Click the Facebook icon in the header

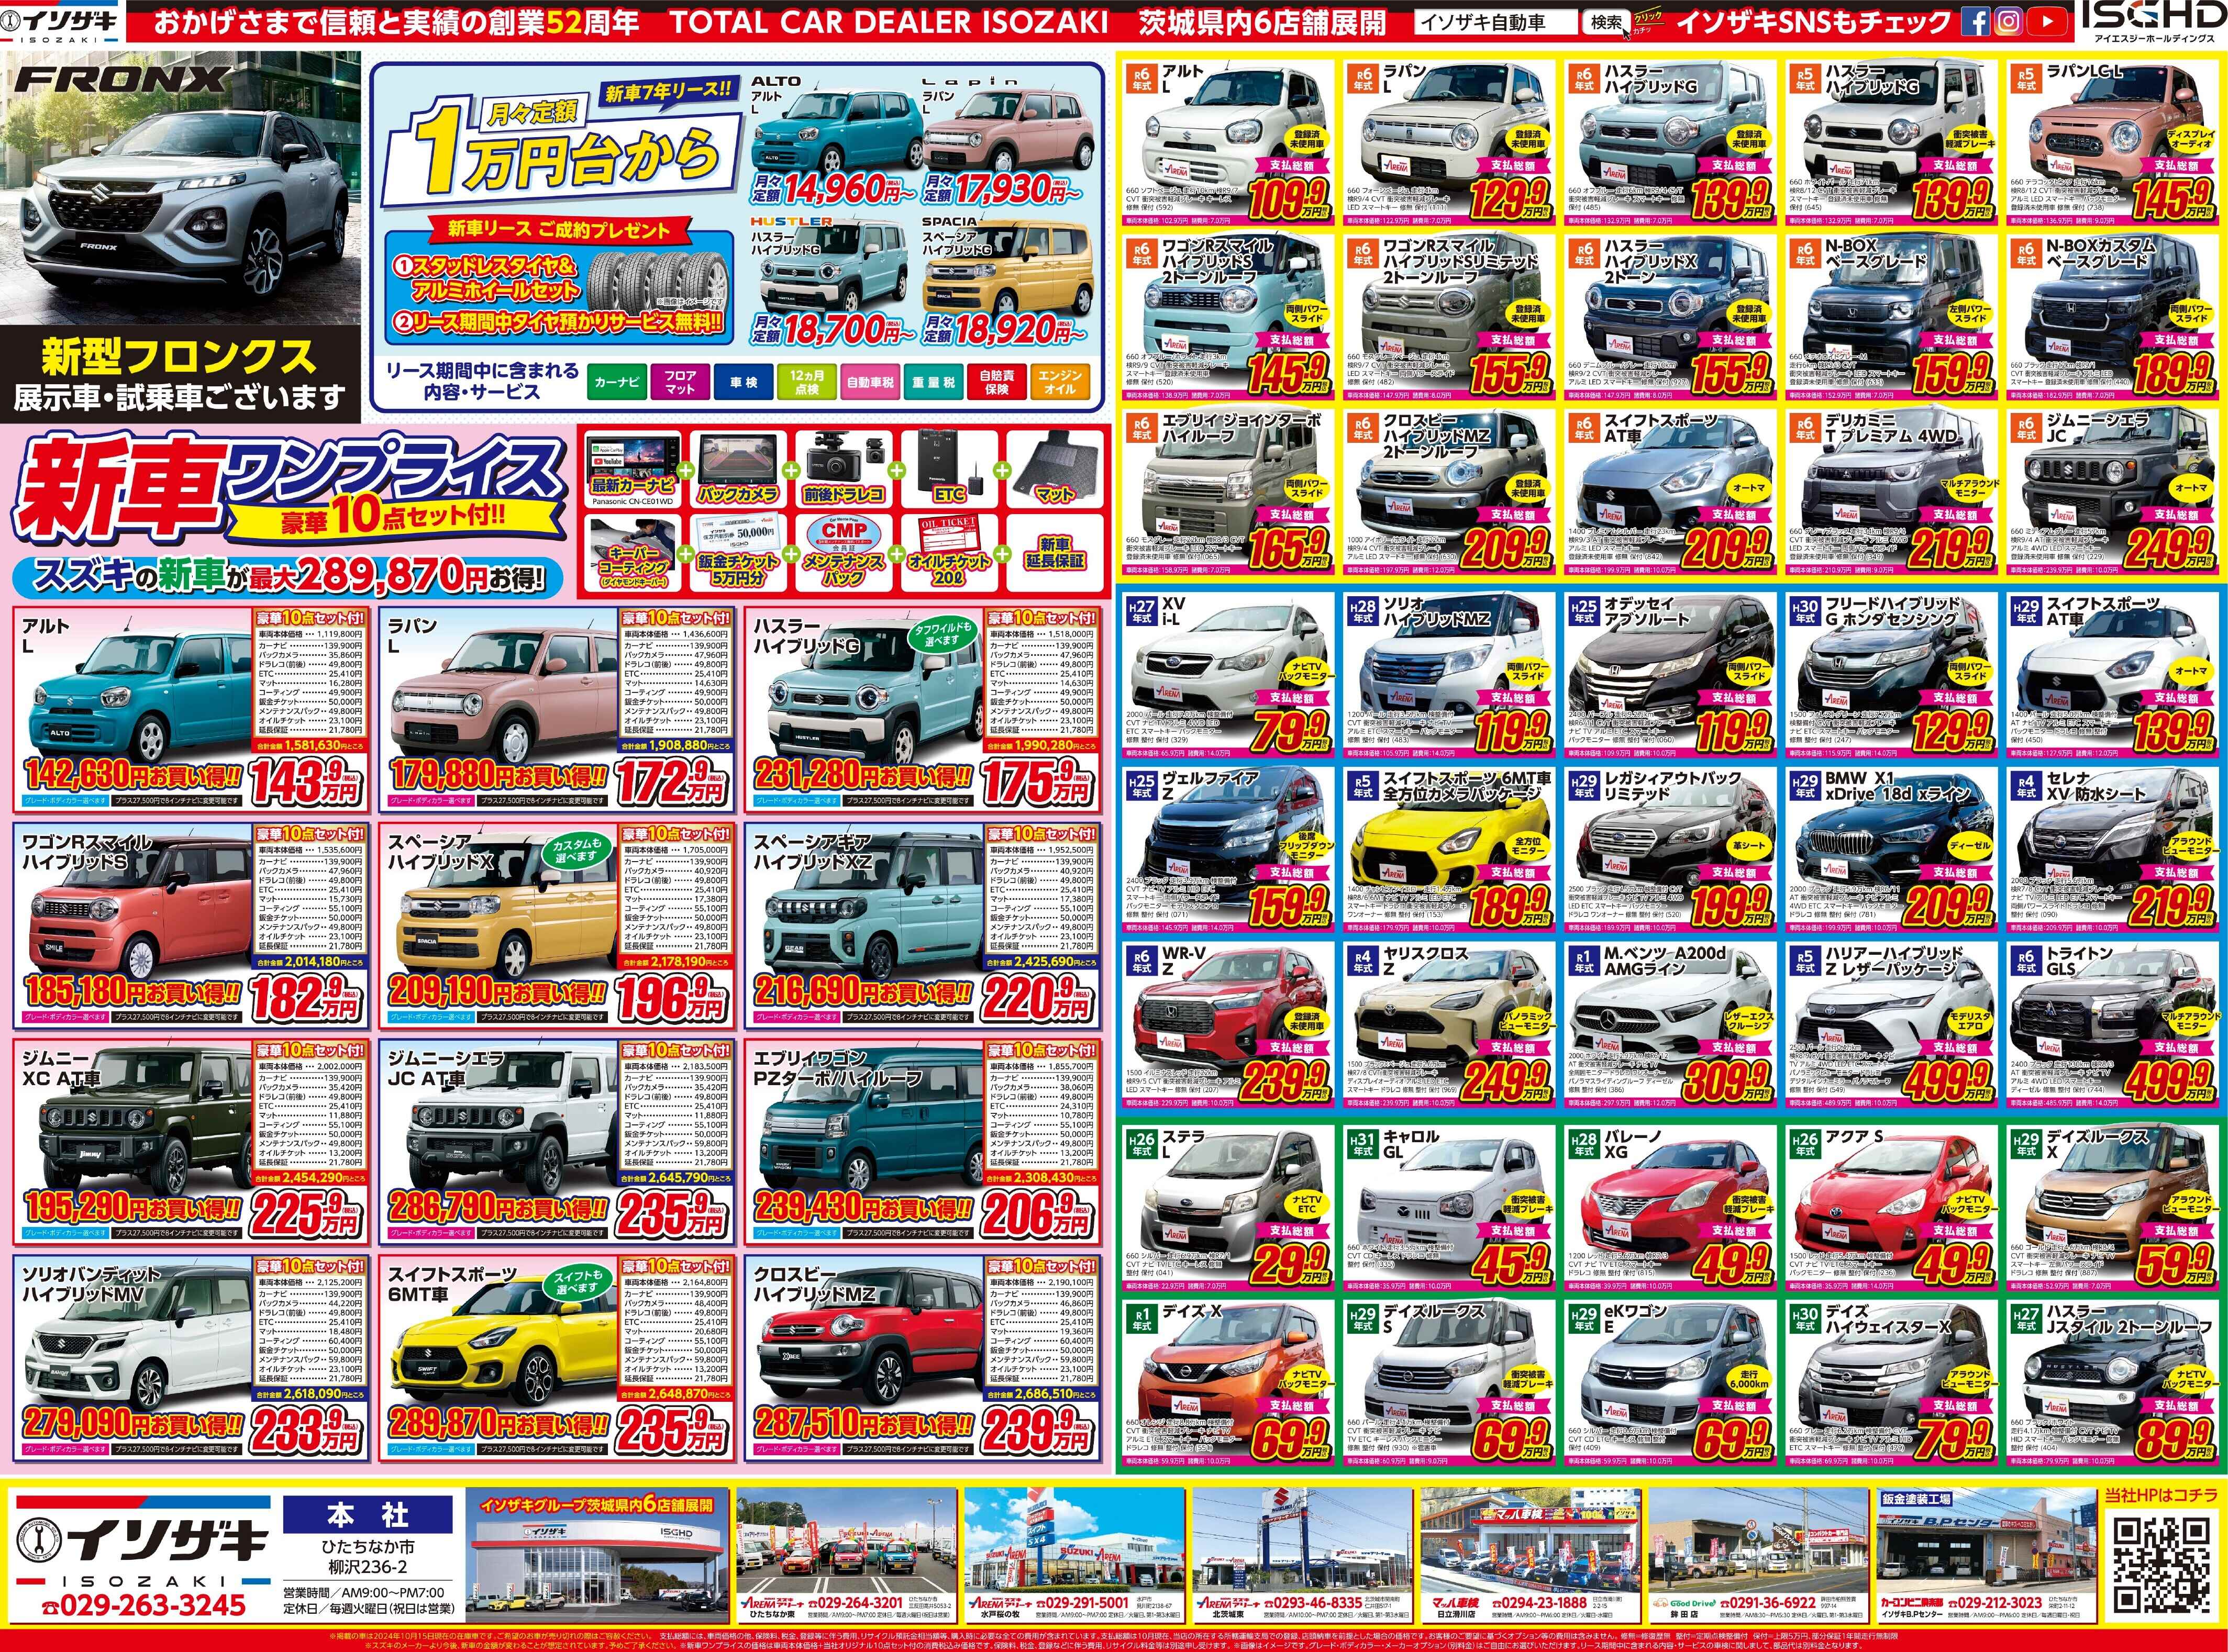pyautogui.click(x=1975, y=21)
